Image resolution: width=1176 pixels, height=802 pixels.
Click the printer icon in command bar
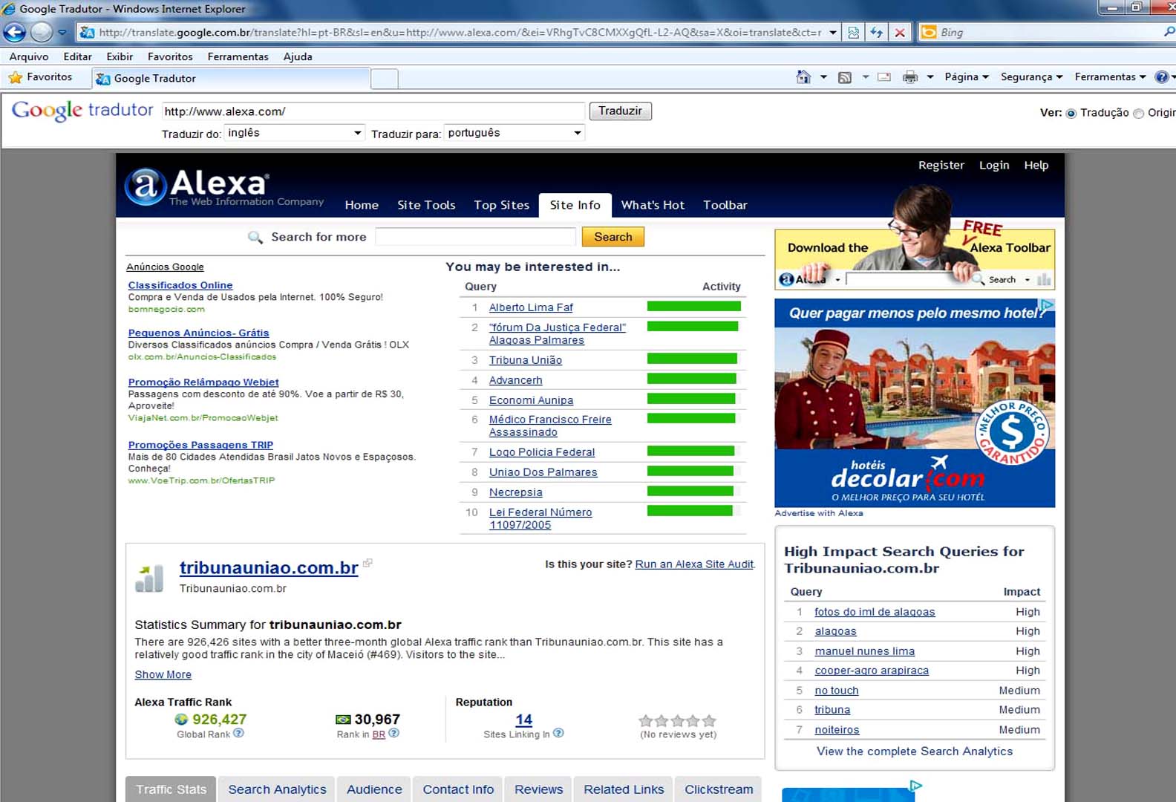tap(910, 77)
